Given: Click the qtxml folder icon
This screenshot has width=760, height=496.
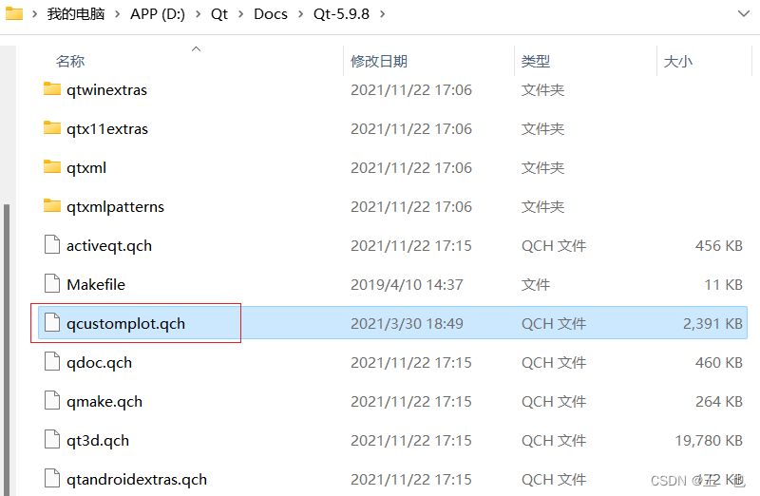Looking at the screenshot, I should pos(52,167).
